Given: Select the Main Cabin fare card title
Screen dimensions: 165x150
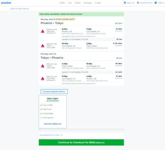Looking at the screenshot, I should pos(52,99).
